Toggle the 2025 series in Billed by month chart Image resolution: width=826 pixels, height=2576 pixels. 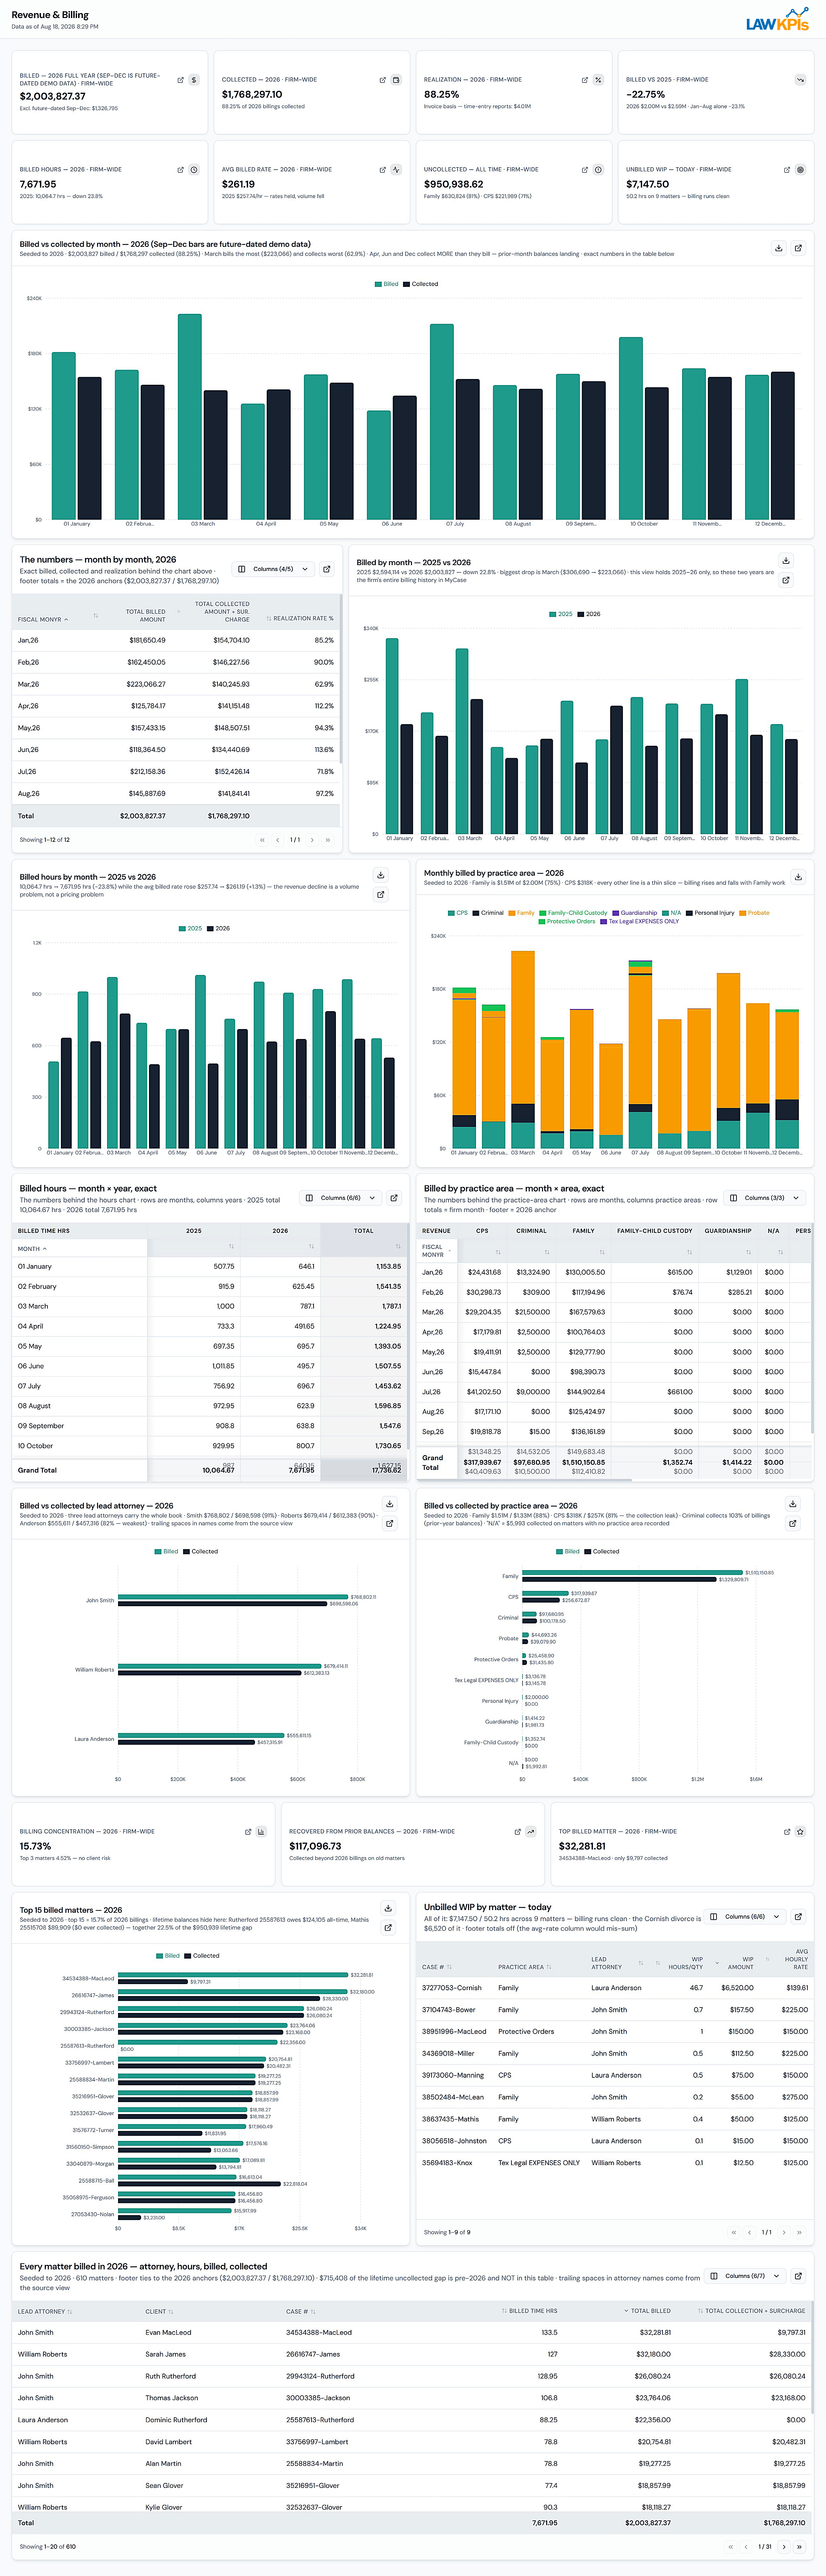[561, 614]
